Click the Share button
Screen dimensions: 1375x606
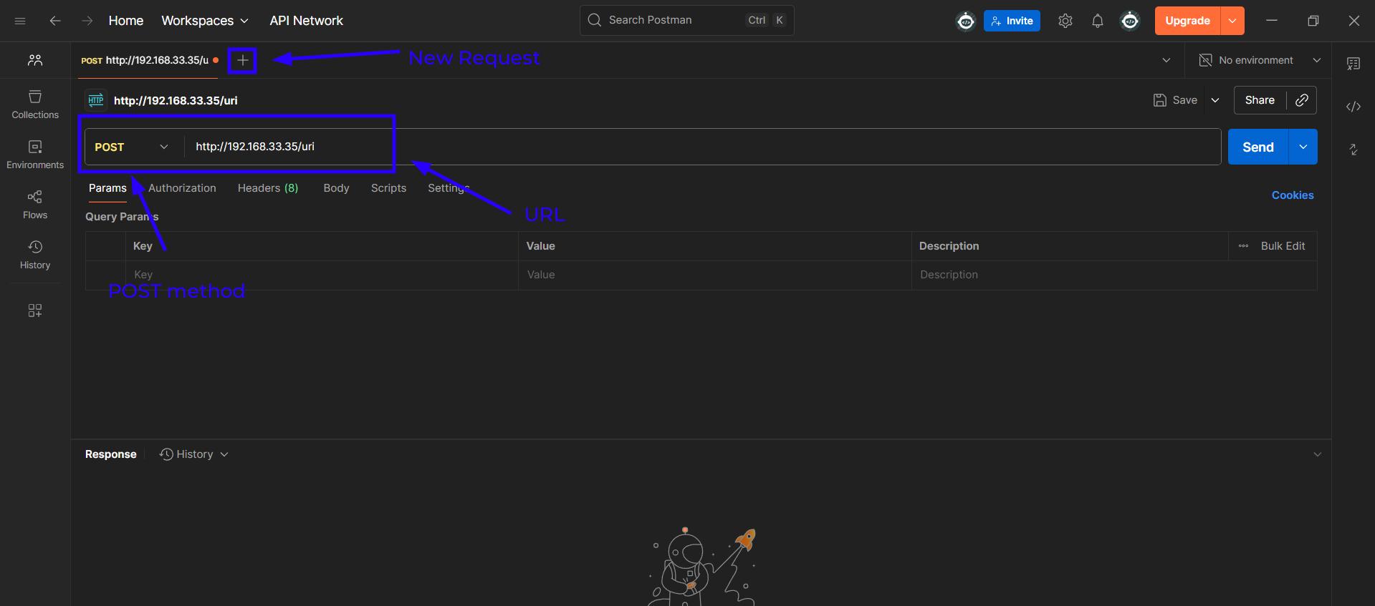coord(1260,100)
